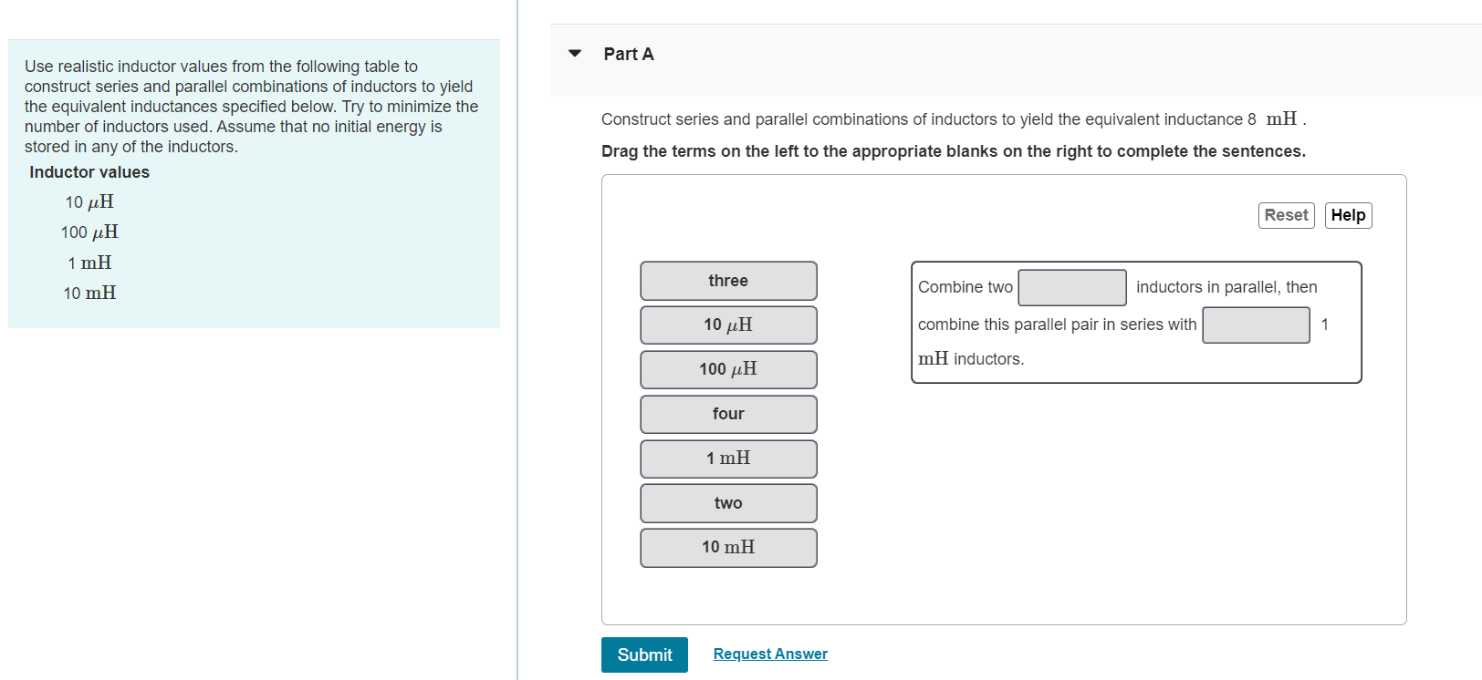The image size is (1482, 680).
Task: Select the "1 mH" draggable term
Action: (x=727, y=458)
